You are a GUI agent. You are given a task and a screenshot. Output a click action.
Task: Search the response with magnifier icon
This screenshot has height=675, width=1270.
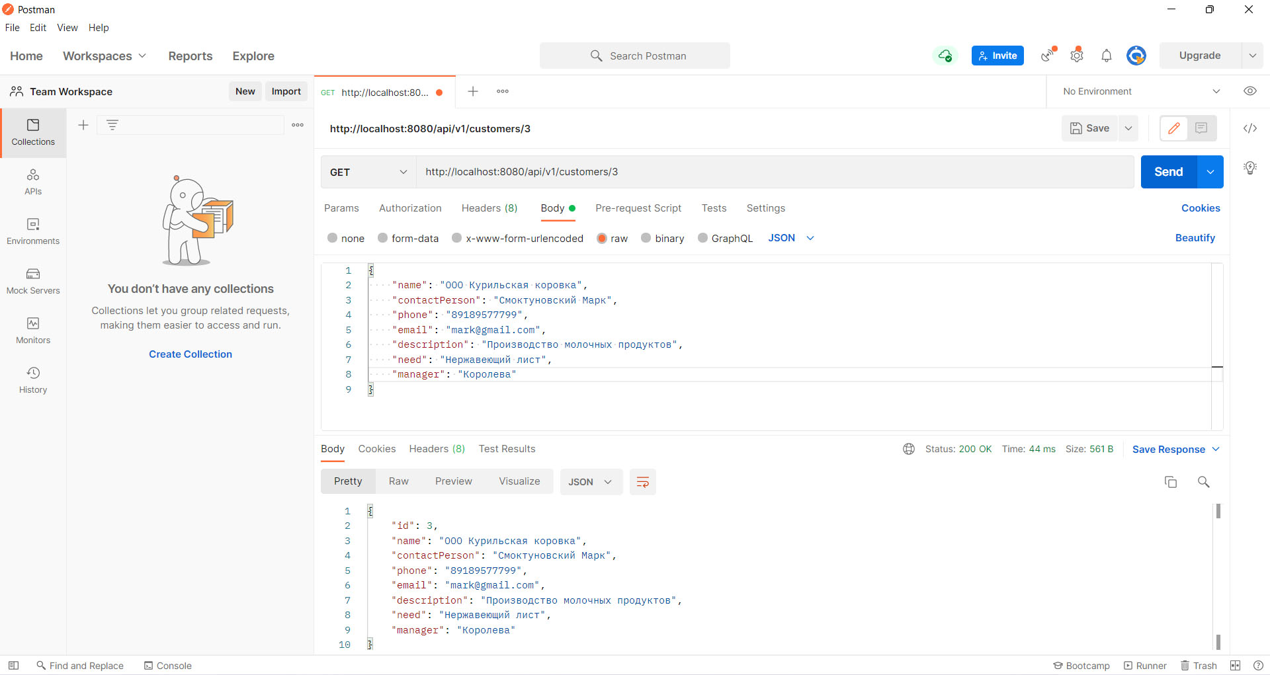pyautogui.click(x=1204, y=482)
